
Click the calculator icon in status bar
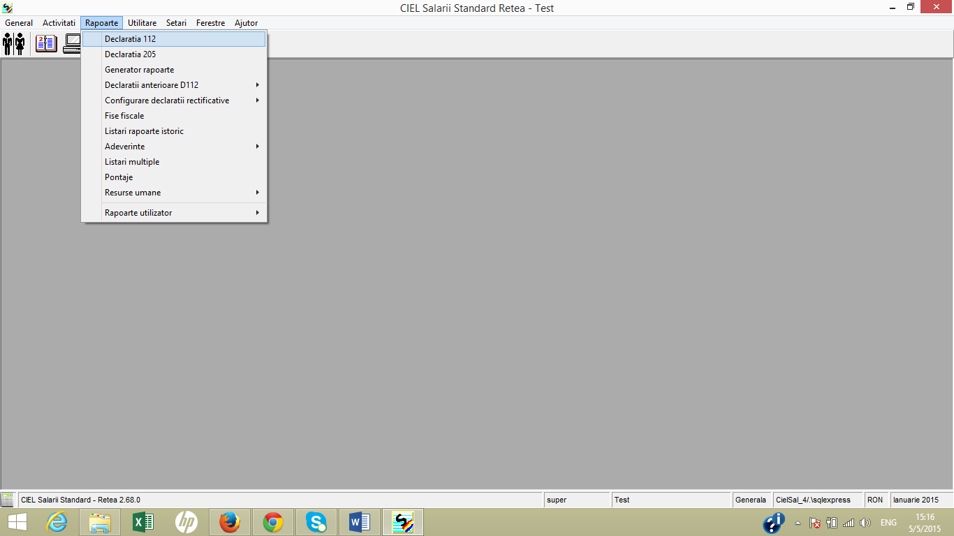coord(8,500)
